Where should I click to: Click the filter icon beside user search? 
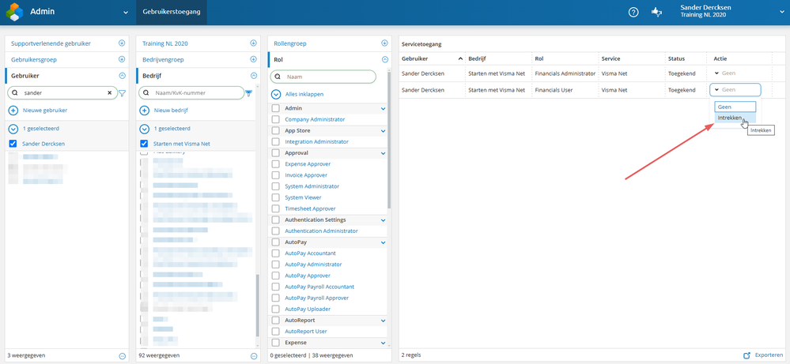122,93
